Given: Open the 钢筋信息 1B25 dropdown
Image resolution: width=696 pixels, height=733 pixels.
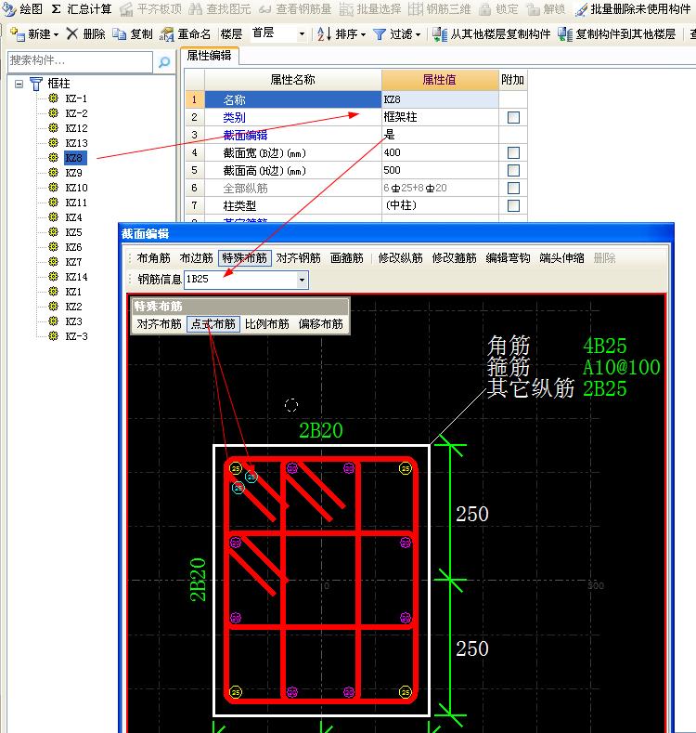Looking at the screenshot, I should pyautogui.click(x=303, y=280).
